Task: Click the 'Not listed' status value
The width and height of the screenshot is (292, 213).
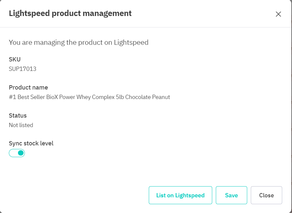Action: (21, 125)
